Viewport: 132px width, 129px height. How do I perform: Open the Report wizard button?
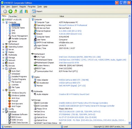click(x=37, y=11)
